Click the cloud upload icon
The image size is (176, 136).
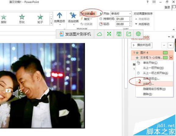click(99, 34)
